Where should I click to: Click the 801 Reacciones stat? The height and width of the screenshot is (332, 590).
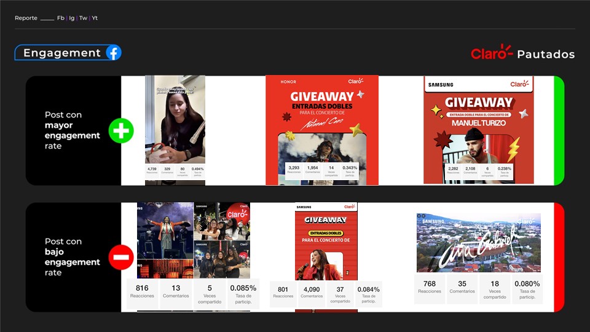point(283,294)
